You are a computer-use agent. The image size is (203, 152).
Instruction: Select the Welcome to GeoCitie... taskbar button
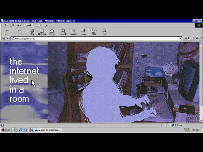point(46,130)
